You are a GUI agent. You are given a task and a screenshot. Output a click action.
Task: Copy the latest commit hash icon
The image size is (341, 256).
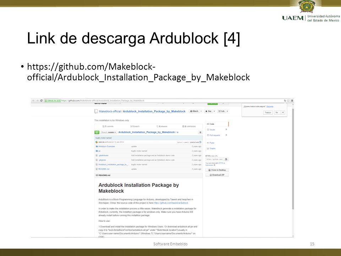pos(200,142)
